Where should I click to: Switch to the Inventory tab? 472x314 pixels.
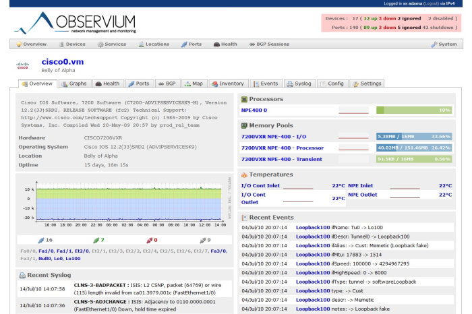[x=228, y=84]
